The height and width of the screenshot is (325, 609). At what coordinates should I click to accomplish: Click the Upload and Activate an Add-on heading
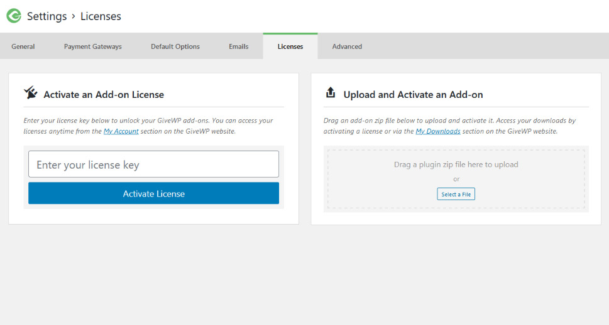[x=413, y=95]
